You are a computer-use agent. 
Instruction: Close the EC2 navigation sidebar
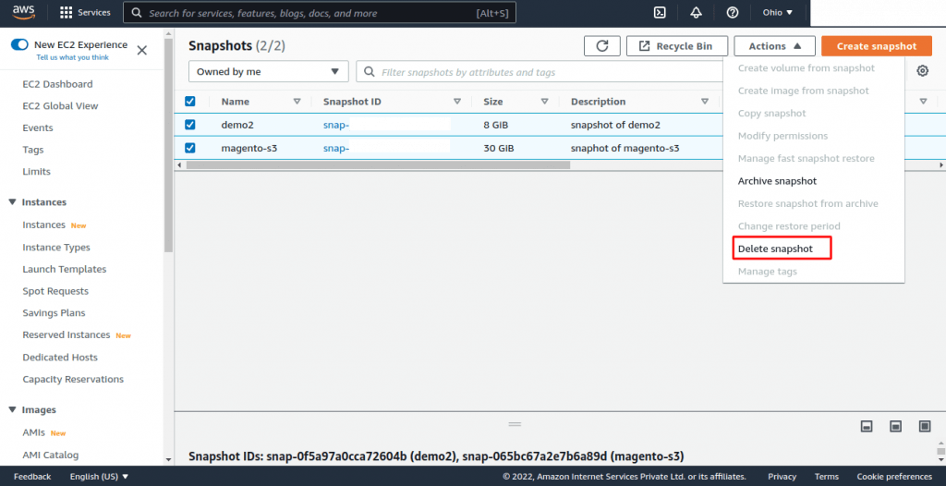coord(141,50)
